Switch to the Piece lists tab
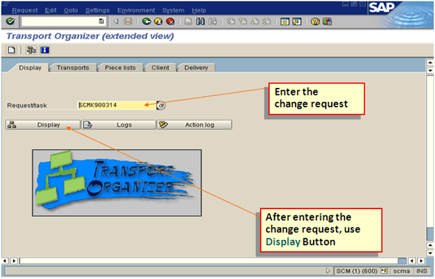Screen dimensions: 435x279 click(123, 68)
